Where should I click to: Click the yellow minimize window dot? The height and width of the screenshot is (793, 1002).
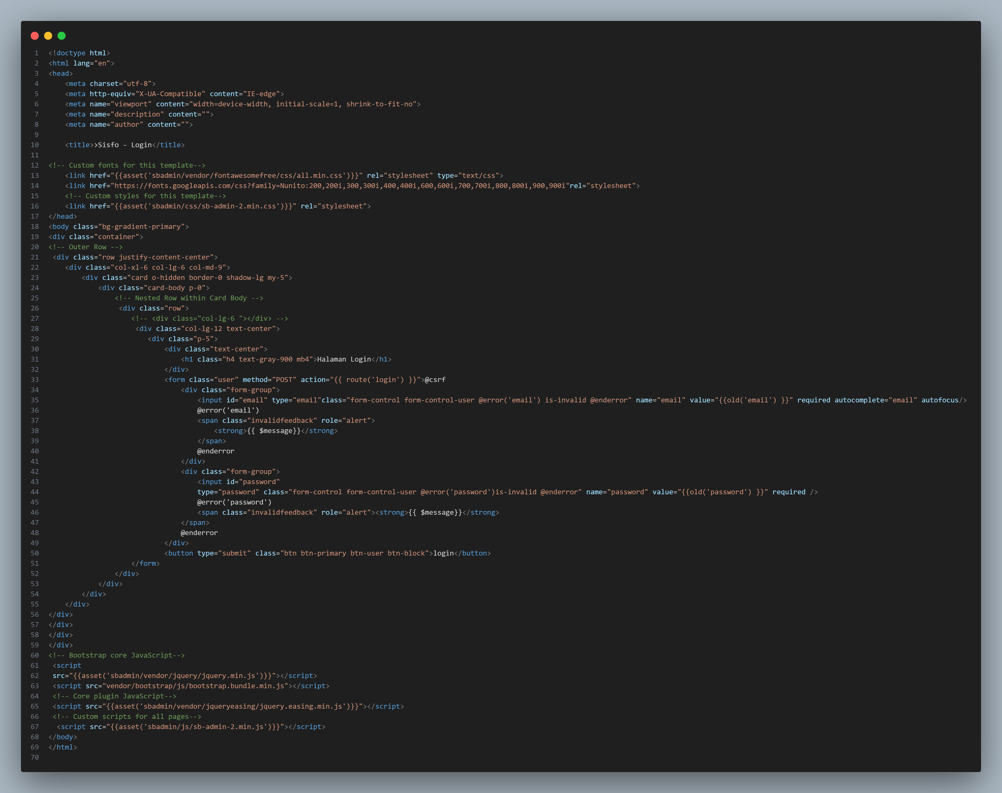[x=48, y=36]
